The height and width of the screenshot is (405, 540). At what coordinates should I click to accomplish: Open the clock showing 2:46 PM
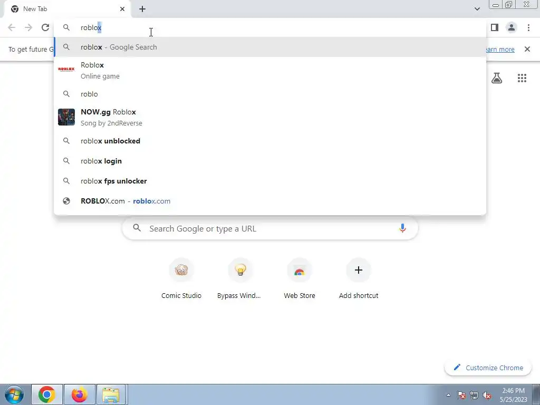[x=513, y=394]
